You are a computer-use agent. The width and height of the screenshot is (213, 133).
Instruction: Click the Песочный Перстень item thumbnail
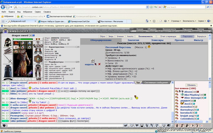93,61
